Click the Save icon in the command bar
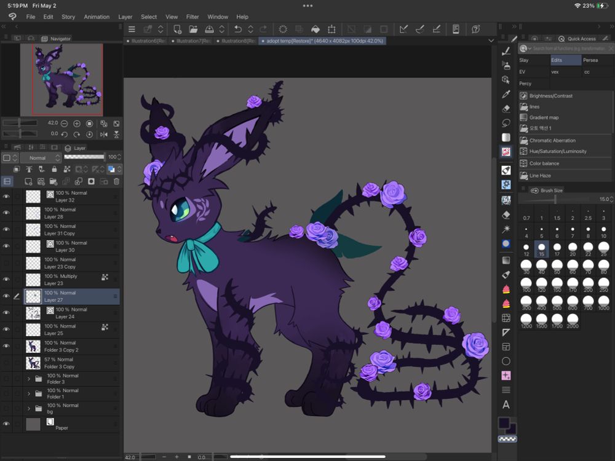 pyautogui.click(x=210, y=29)
